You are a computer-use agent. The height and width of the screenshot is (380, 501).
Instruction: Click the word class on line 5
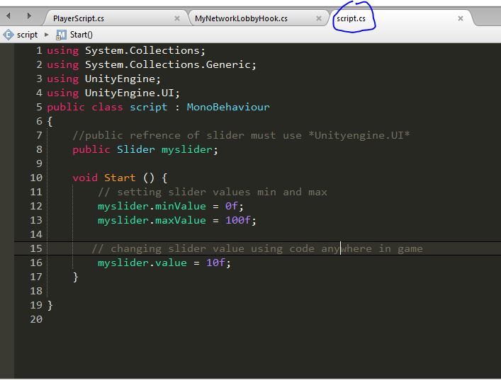[107, 107]
